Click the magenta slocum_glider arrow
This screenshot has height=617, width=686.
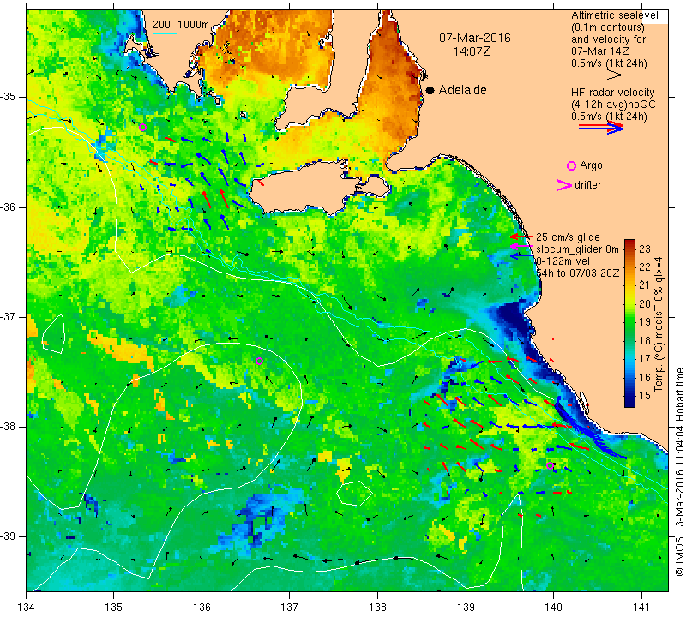[521, 247]
